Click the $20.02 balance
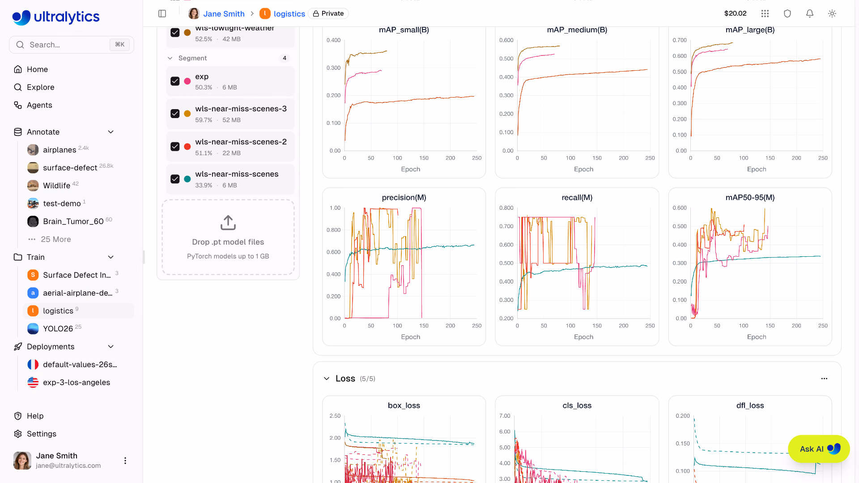Screen dimensions: 859x483 click(735, 13)
